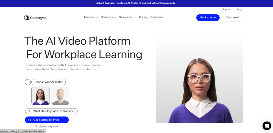Open the Support link
Screen dimensions: 273x133
point(227,9)
